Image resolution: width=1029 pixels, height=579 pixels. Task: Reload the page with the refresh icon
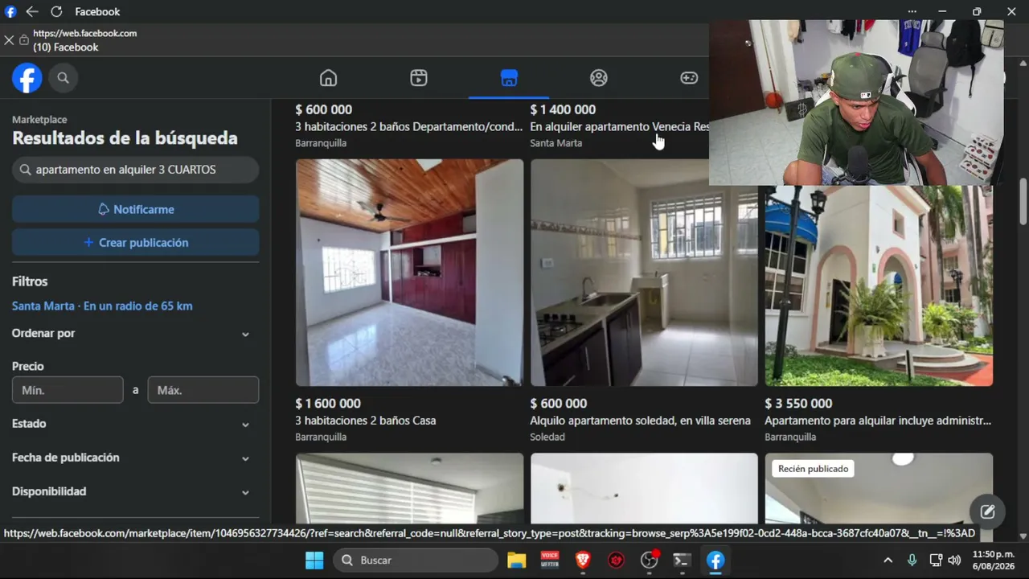[56, 12]
